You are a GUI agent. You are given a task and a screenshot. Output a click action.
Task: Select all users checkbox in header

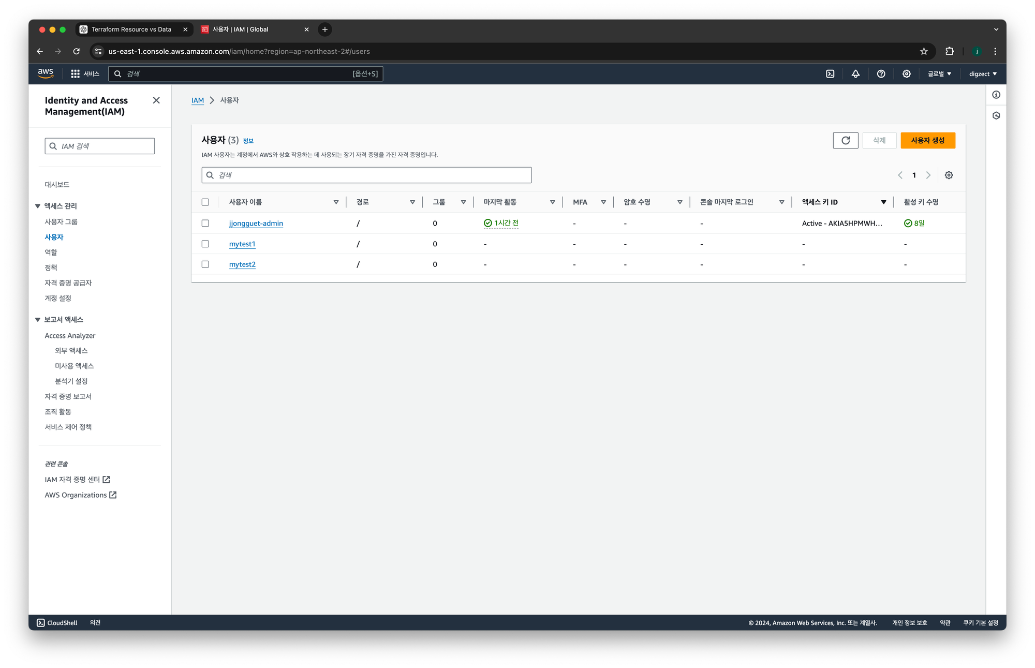(x=205, y=202)
